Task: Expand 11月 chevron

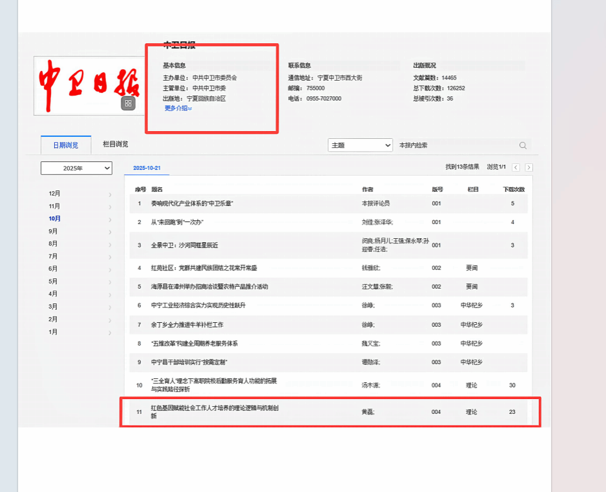Action: click(x=110, y=207)
